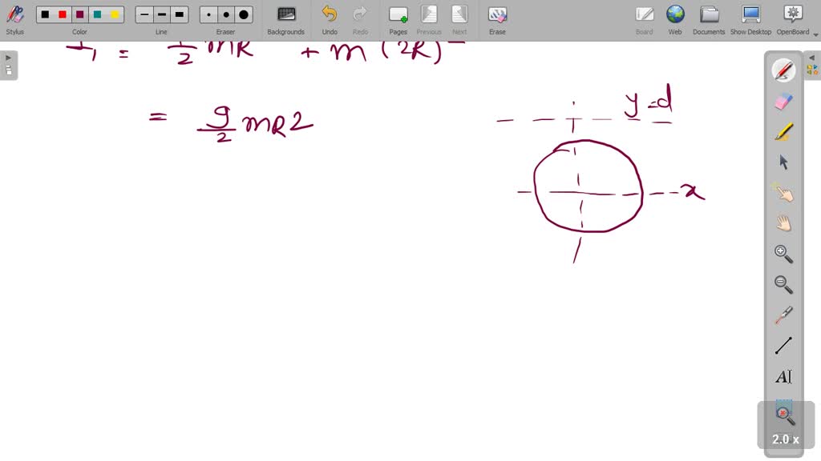This screenshot has width=821, height=461.
Task: Go to the Previous page
Action: click(429, 19)
